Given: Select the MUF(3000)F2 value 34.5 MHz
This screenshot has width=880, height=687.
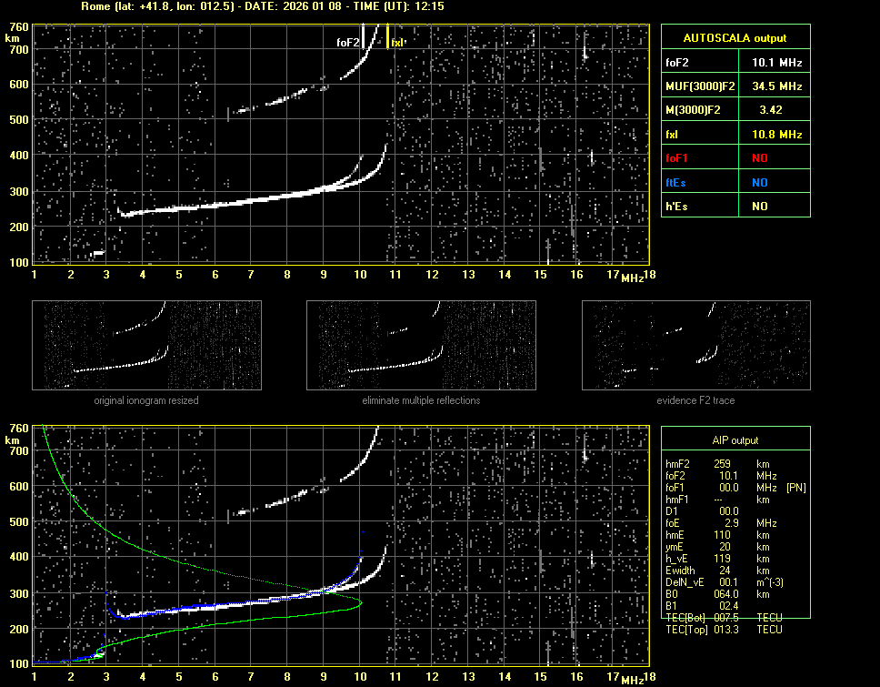Looking at the screenshot, I should click(x=776, y=86).
